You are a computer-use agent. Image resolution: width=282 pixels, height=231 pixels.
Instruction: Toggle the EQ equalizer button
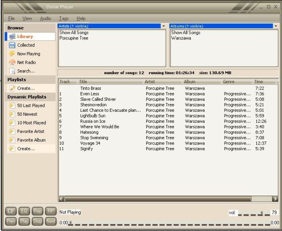pyautogui.click(x=24, y=211)
